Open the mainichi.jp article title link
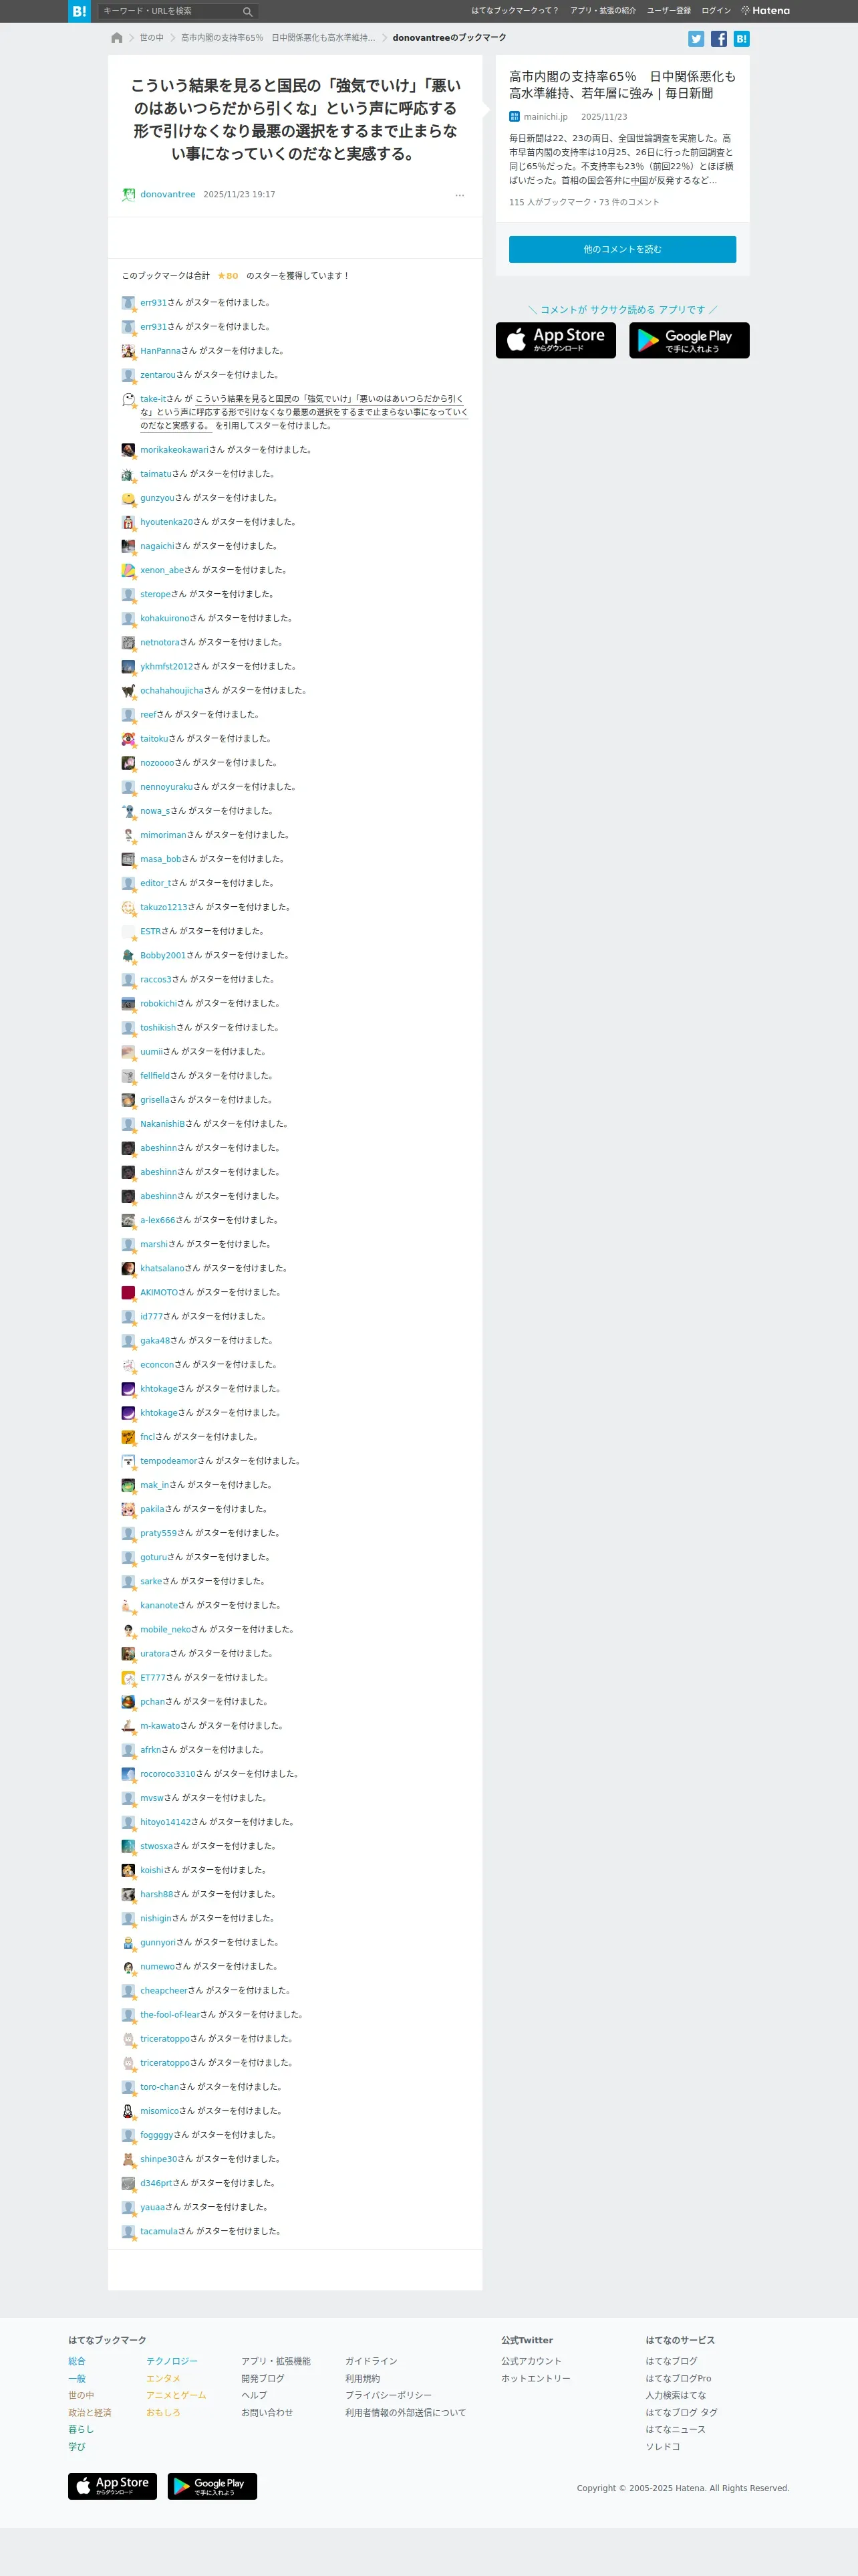The image size is (858, 2576). (622, 85)
